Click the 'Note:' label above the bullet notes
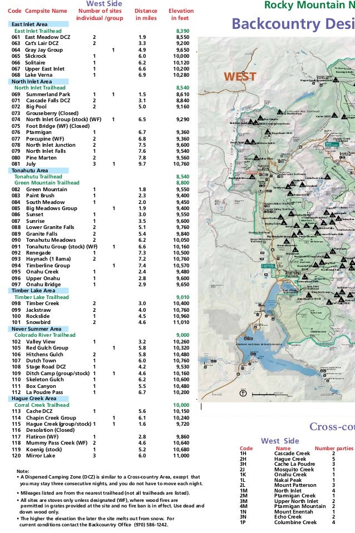 23,471
